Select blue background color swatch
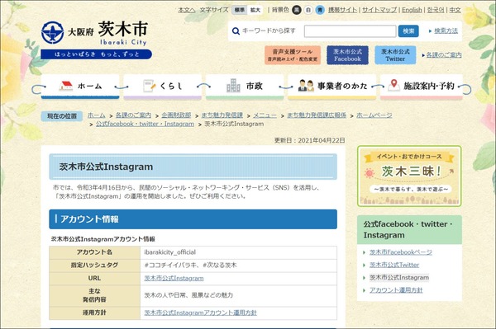Screen dimensions: 496x329 320,10
